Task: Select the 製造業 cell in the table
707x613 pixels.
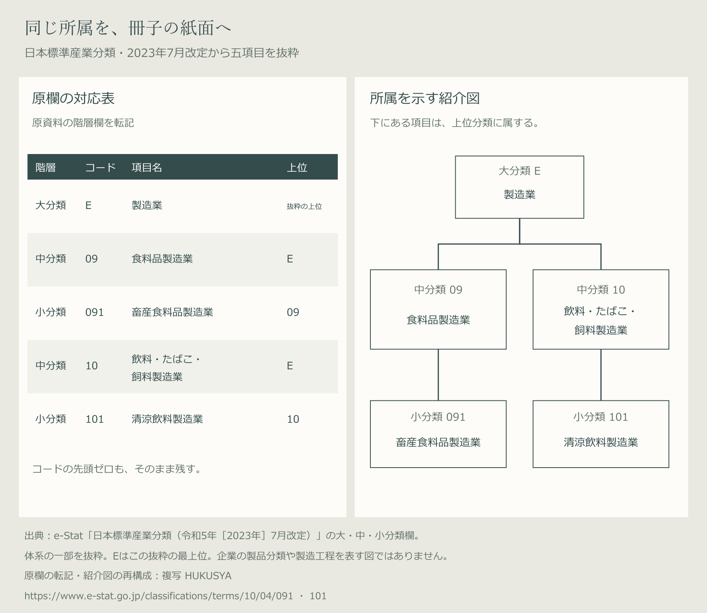Action: point(147,205)
